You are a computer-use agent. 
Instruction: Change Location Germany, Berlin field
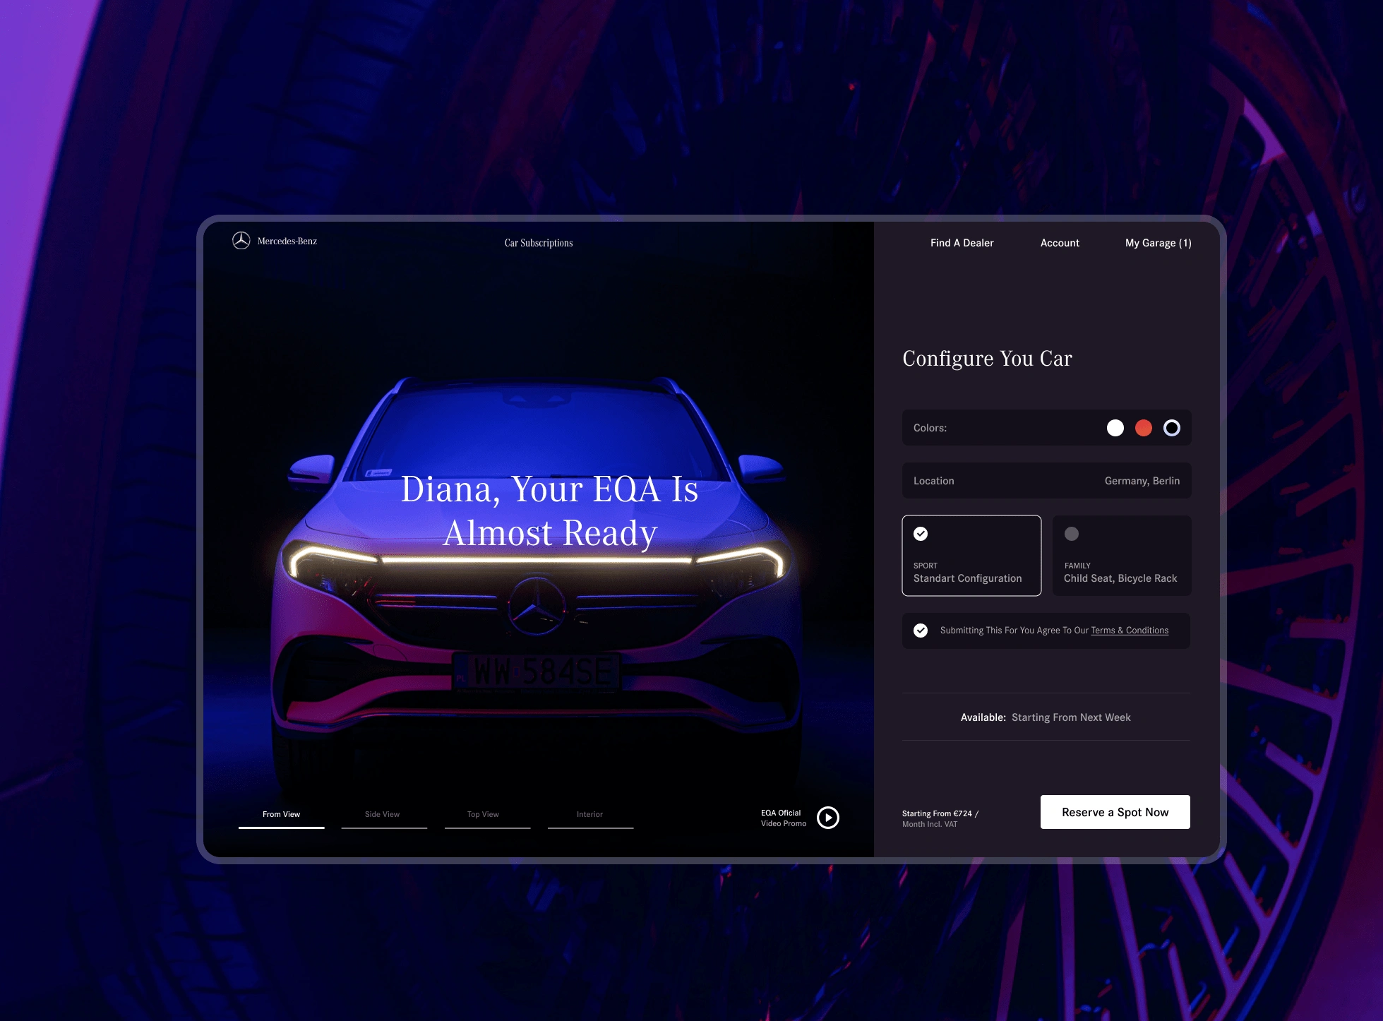(1046, 481)
